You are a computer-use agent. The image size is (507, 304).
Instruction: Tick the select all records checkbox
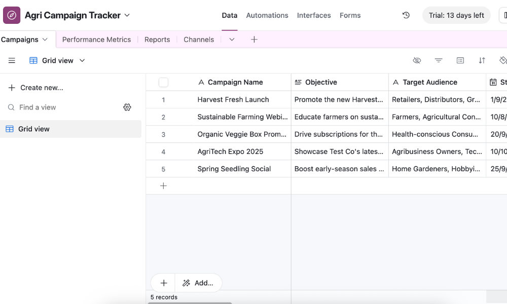(x=163, y=82)
